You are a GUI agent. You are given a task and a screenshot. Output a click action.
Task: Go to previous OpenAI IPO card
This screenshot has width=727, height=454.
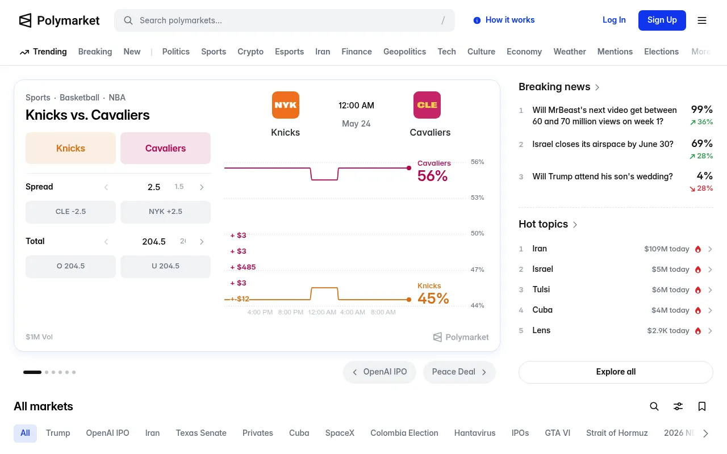click(379, 372)
